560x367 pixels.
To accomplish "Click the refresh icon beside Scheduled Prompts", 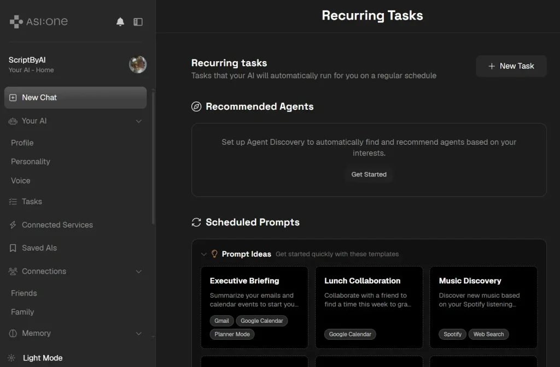I will (x=196, y=222).
